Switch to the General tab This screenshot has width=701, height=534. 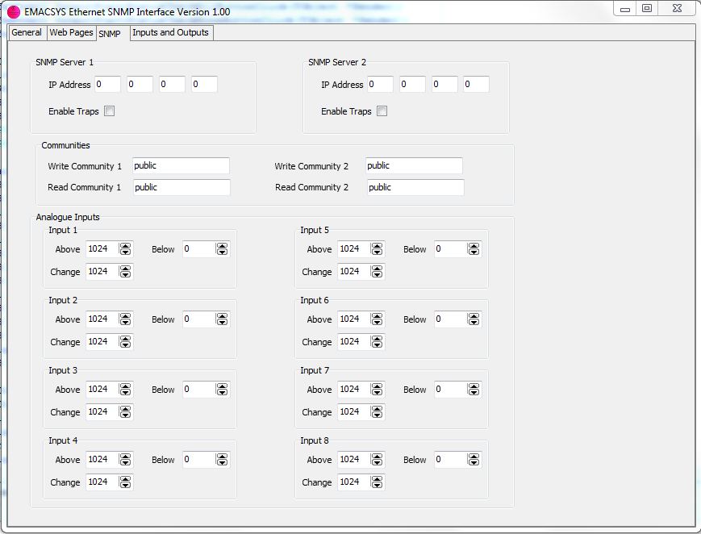pyautogui.click(x=27, y=33)
